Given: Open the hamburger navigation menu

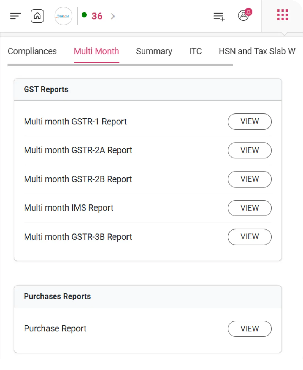Looking at the screenshot, I should (15, 16).
